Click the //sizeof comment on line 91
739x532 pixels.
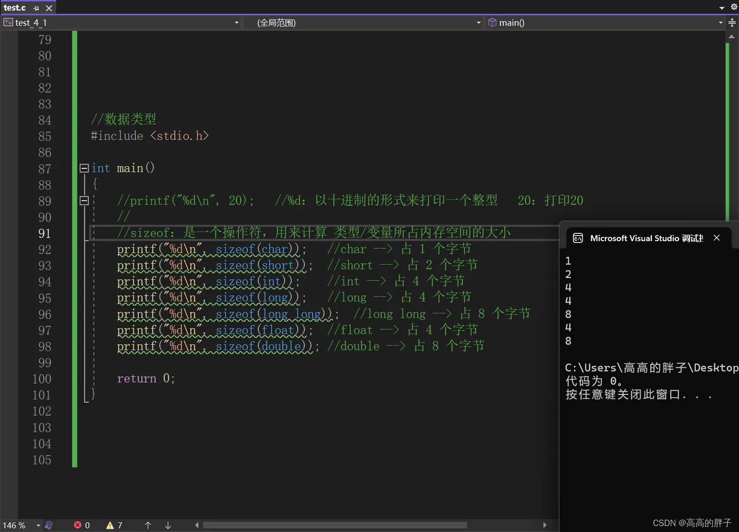314,233
